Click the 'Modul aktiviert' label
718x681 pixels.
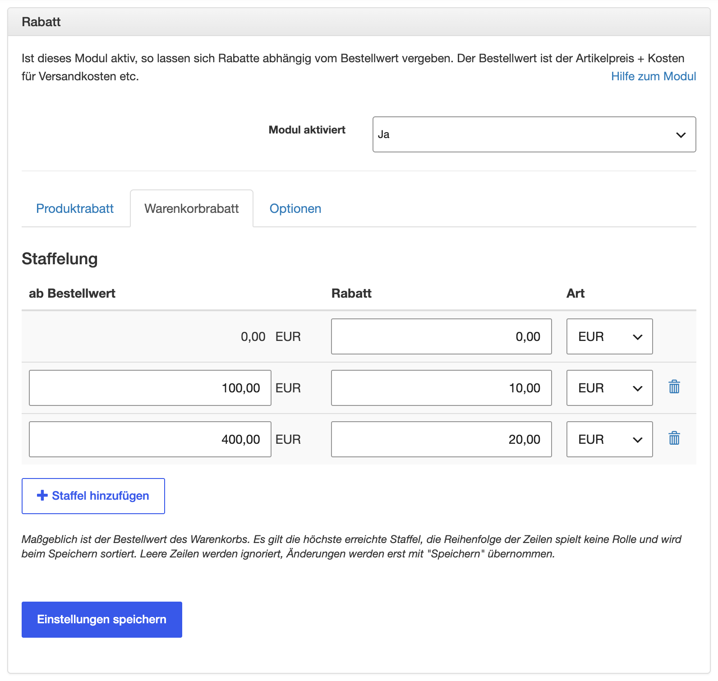(307, 130)
